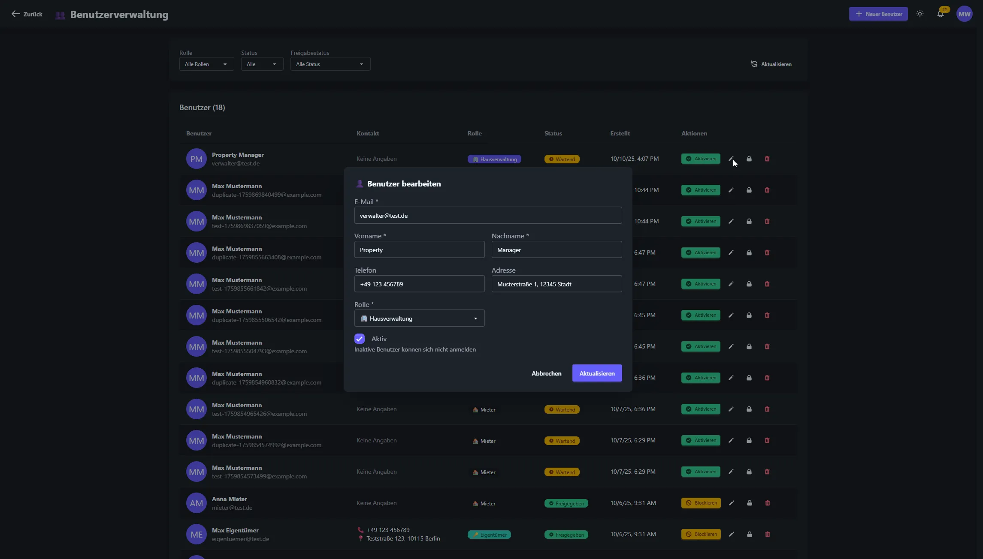Open the Rolle Hausverwaltung dropdown in dialog

(419, 318)
